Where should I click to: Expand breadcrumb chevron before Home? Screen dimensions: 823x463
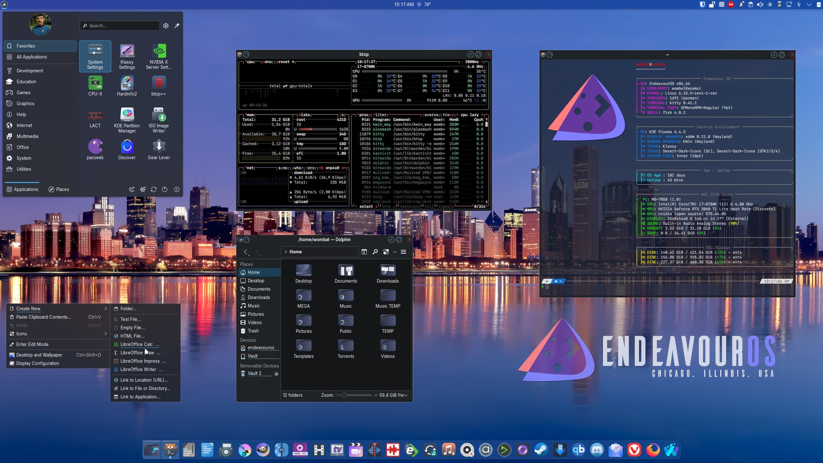(x=285, y=252)
